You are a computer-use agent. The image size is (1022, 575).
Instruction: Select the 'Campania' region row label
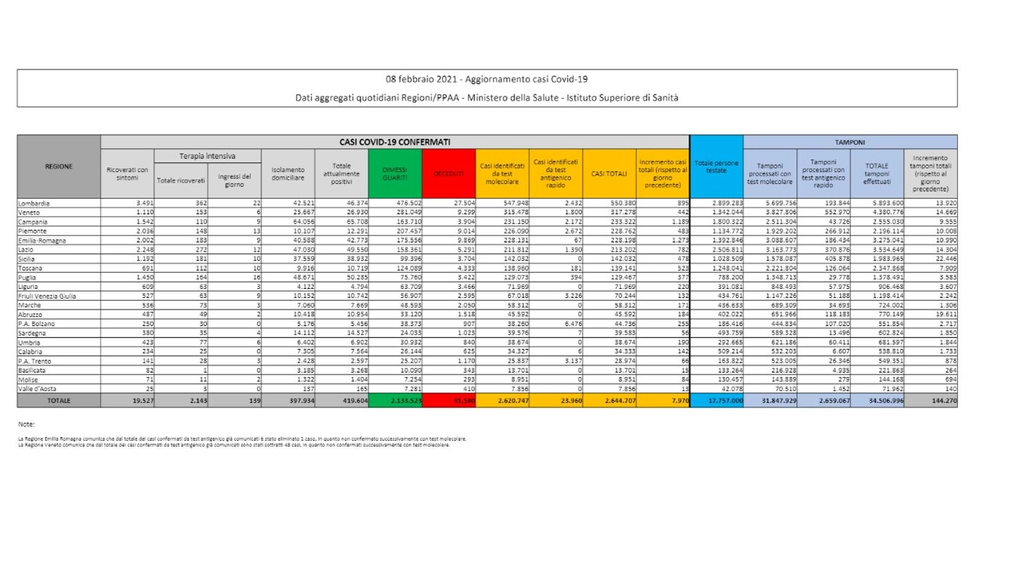pos(32,221)
